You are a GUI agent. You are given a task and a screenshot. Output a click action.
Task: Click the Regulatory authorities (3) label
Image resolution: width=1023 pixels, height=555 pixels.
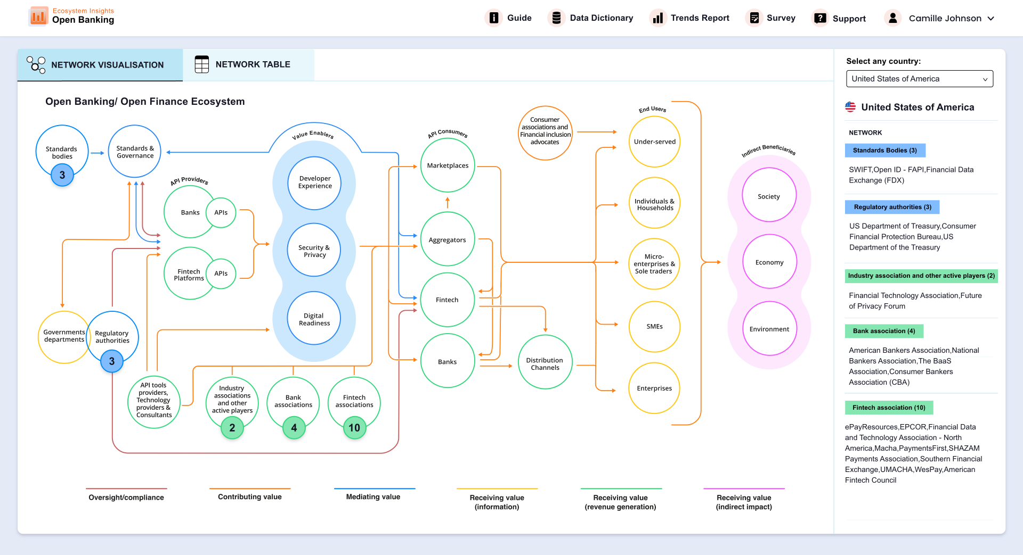pos(892,207)
